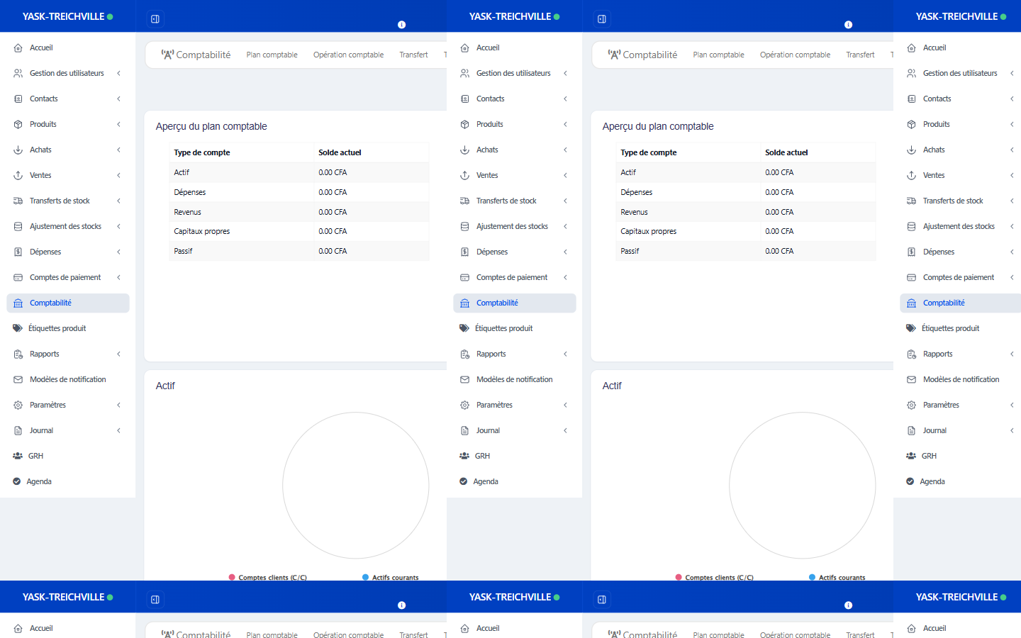Click the Produits box icon in the right sidebar copy
The image size is (1021, 638).
point(912,125)
